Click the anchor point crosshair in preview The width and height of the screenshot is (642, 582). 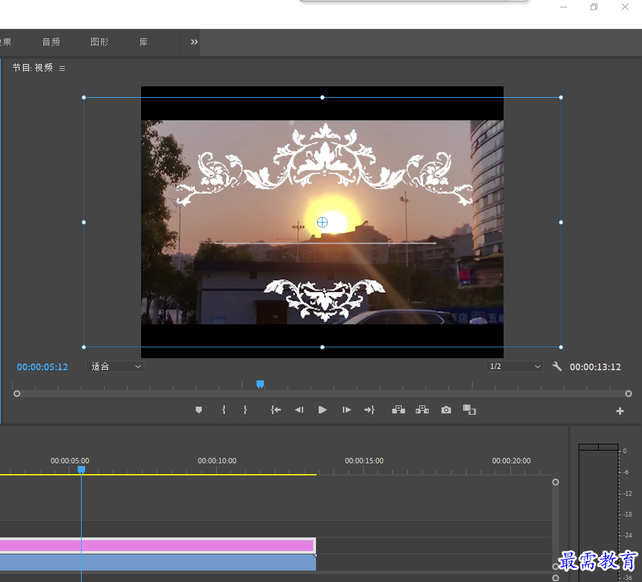point(322,222)
